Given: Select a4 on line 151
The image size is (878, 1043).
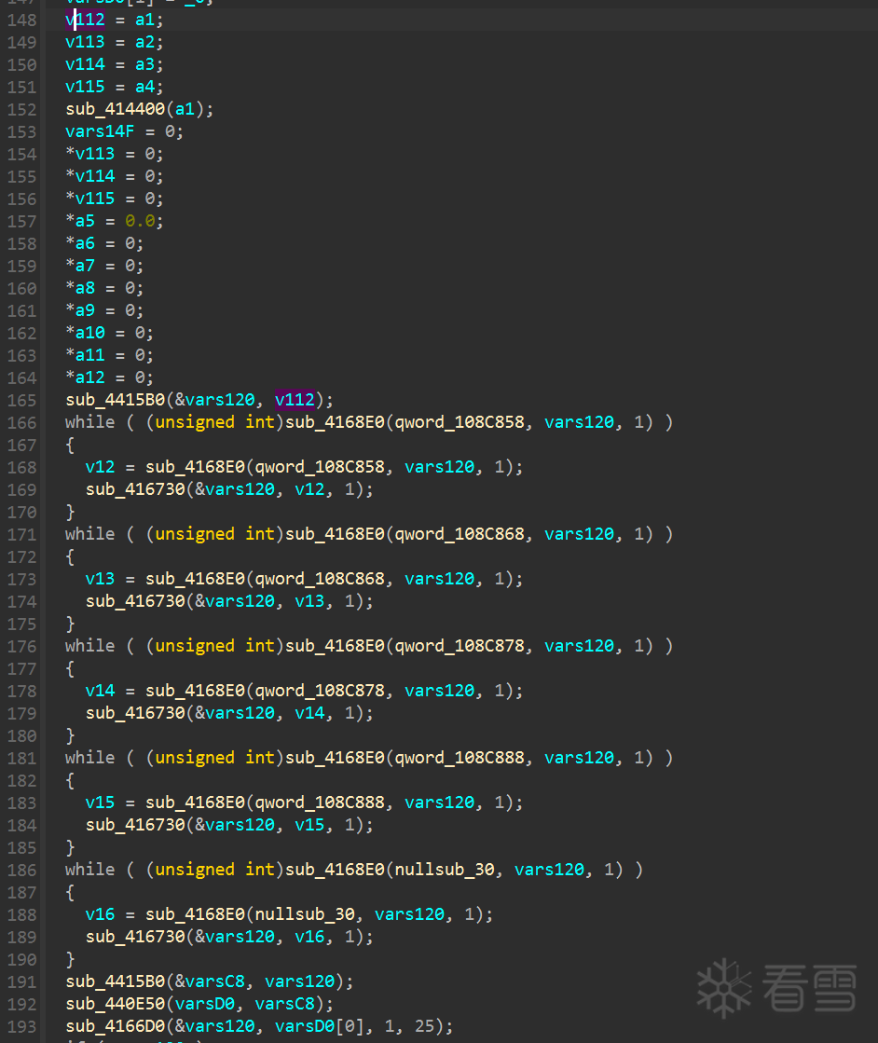Looking at the screenshot, I should point(145,87).
